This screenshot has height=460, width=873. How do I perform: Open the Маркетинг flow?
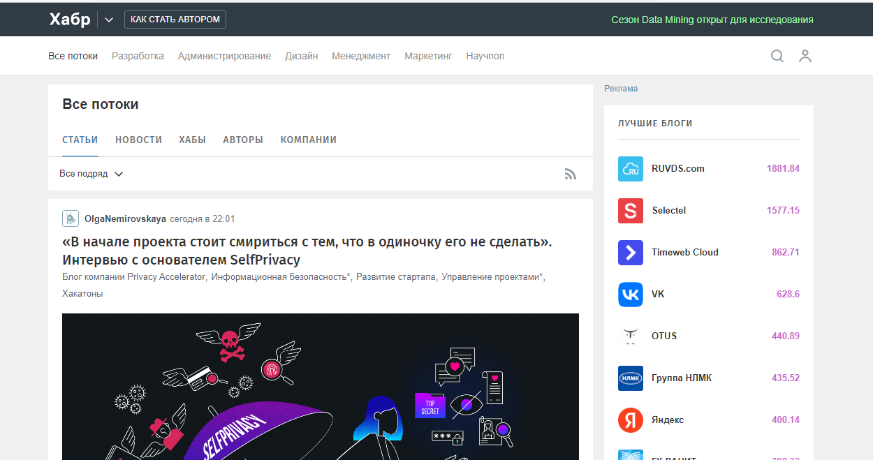tap(428, 56)
